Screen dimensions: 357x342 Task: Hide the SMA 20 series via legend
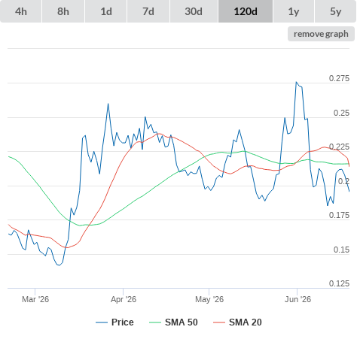pyautogui.click(x=246, y=322)
